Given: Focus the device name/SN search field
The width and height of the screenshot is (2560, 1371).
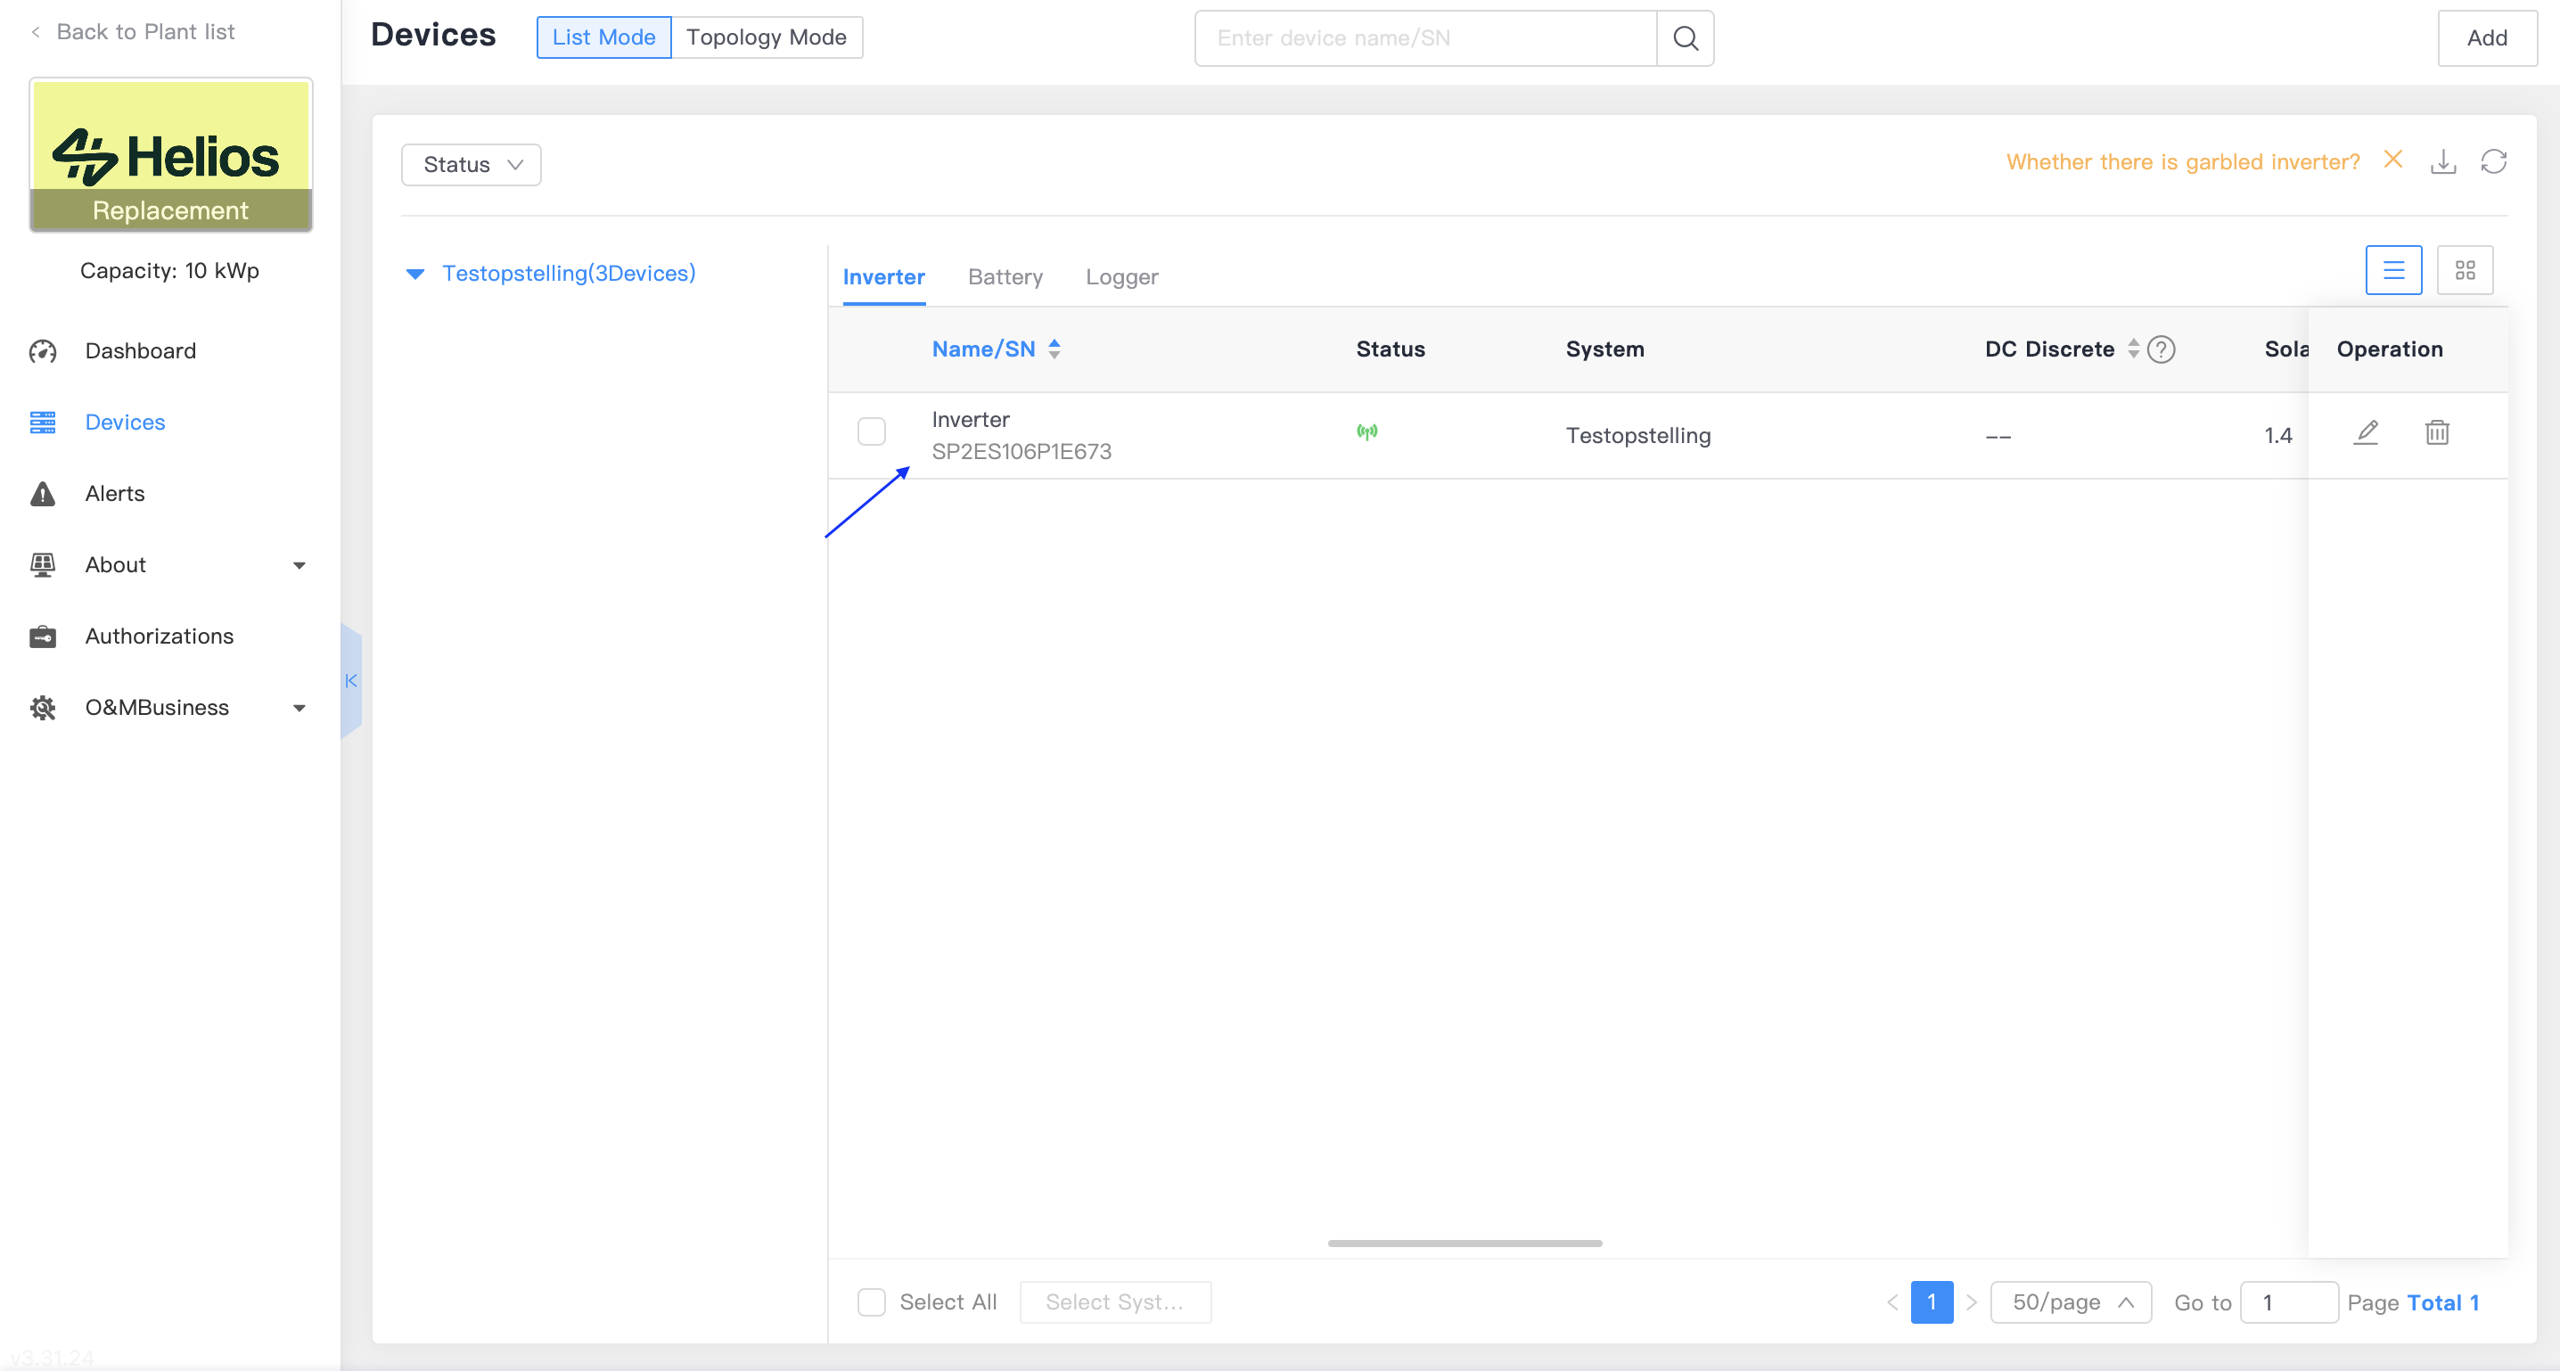Looking at the screenshot, I should 1425,37.
